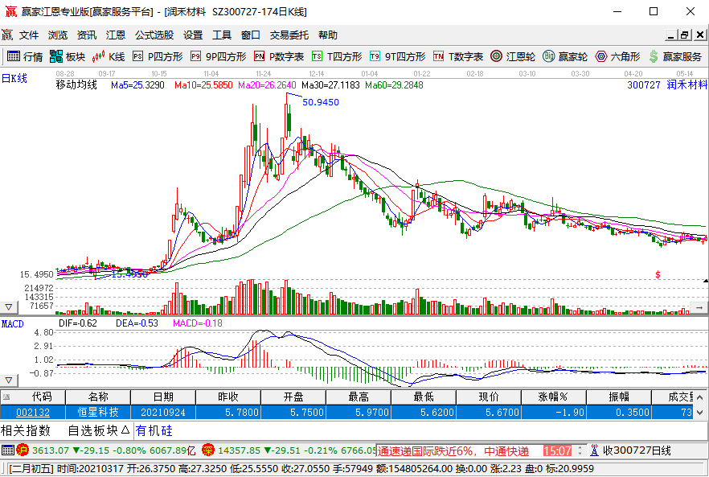This screenshot has height=477, width=709.
Task: Select the 相关指数 tab
Action: click(26, 430)
